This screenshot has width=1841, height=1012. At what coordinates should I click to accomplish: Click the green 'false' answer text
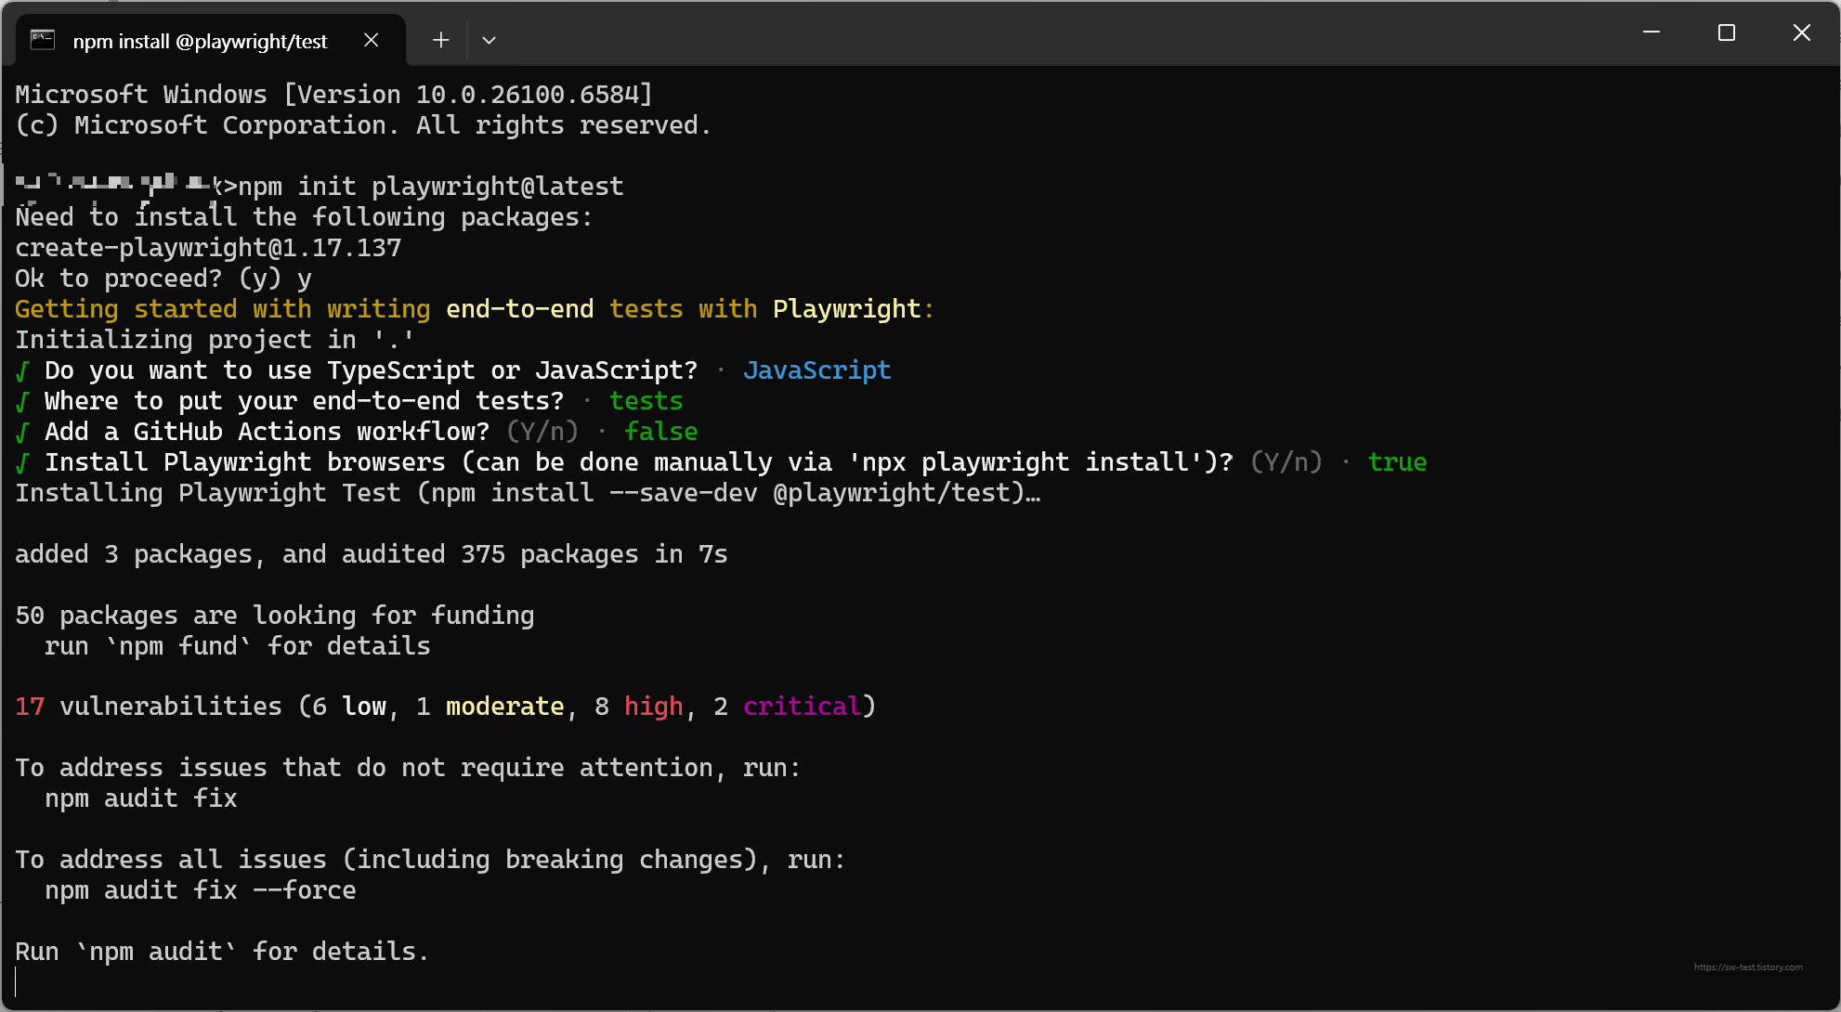[660, 432]
